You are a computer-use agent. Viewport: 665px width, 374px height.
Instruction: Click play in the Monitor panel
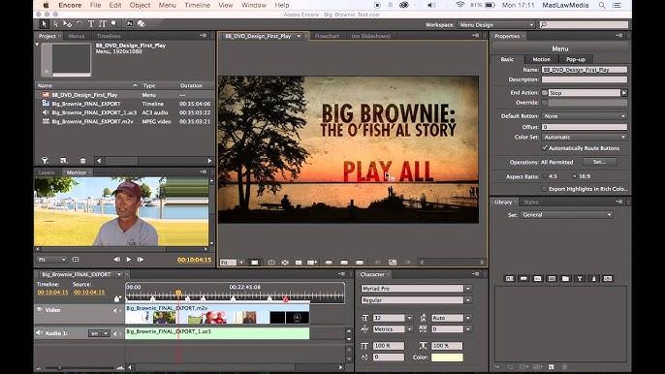click(x=129, y=259)
